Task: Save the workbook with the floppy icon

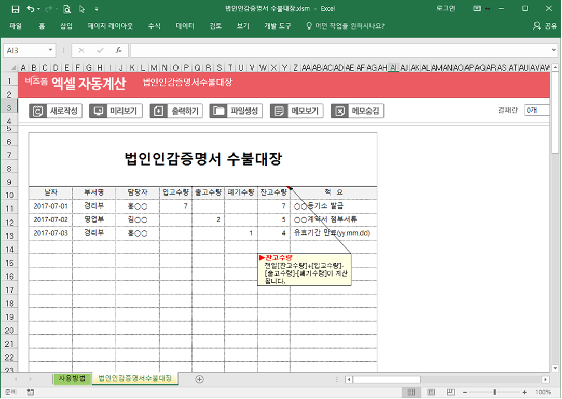Action: [15, 9]
